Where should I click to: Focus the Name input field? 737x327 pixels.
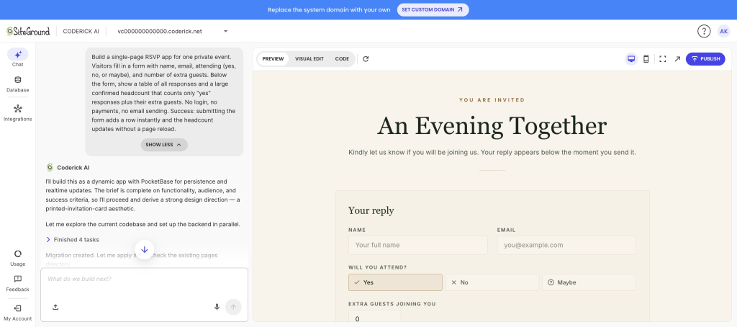click(x=418, y=245)
